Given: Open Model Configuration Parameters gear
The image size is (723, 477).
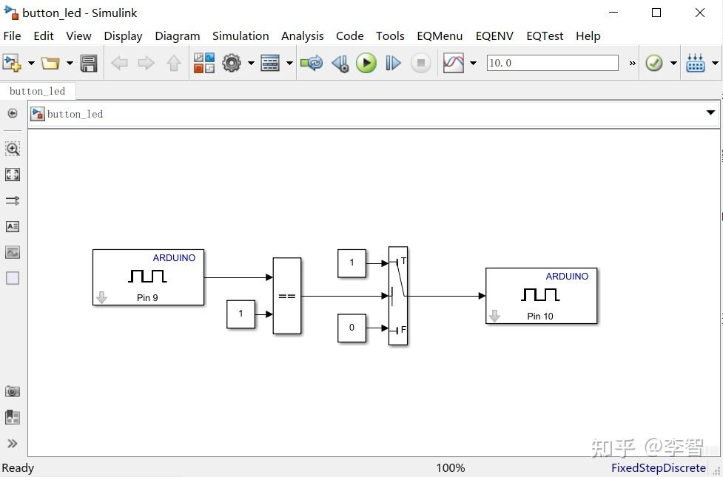Looking at the screenshot, I should pyautogui.click(x=229, y=63).
